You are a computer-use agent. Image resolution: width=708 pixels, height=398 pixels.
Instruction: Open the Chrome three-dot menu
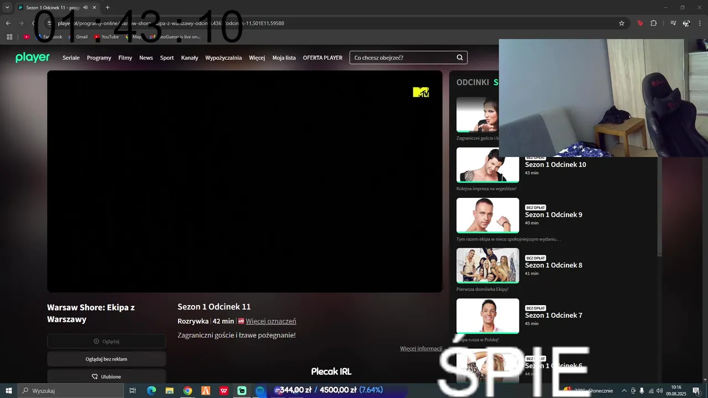pos(700,23)
